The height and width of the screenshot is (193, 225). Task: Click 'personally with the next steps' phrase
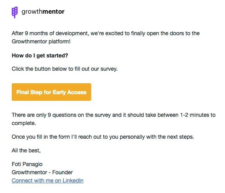pos(157,137)
